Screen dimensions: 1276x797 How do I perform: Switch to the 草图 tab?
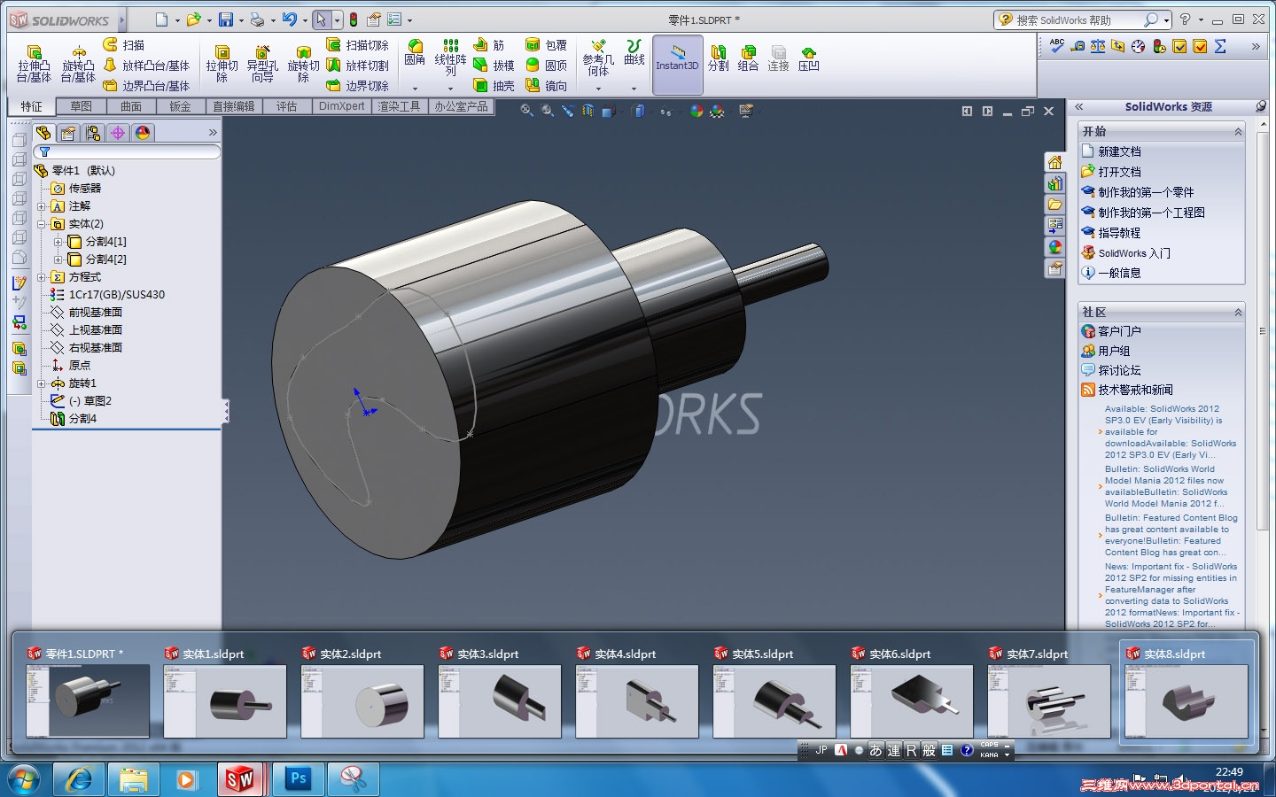(82, 106)
